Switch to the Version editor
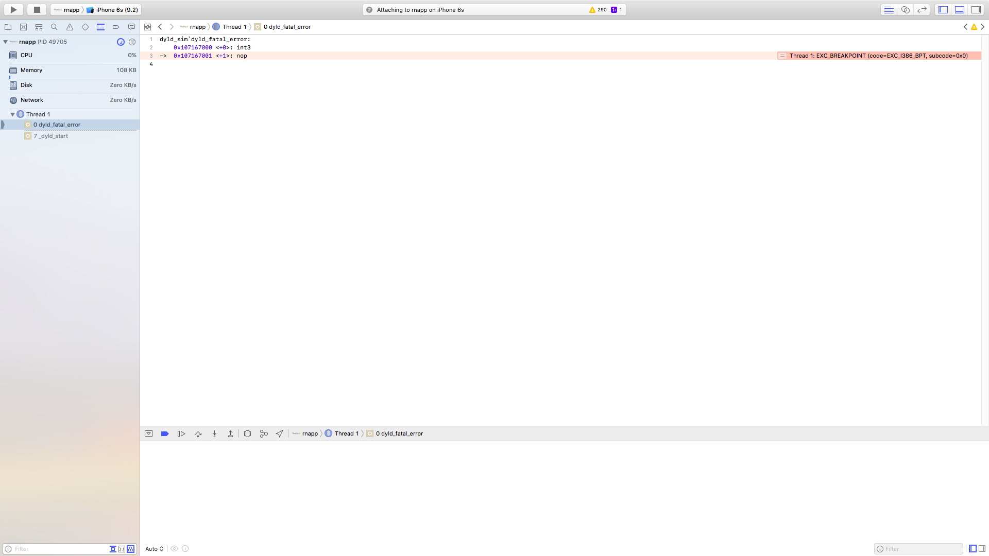Viewport: 989px width, 556px height. (922, 10)
